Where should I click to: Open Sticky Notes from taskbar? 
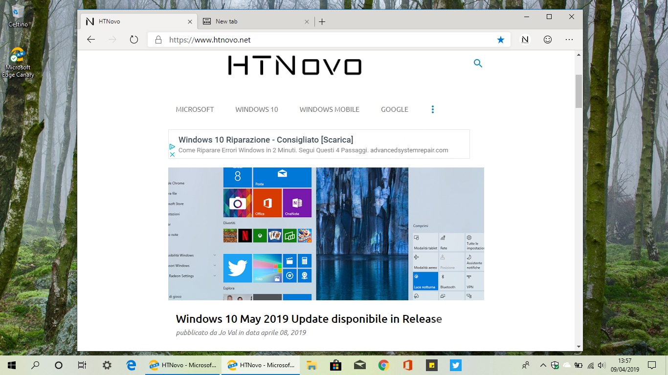point(431,365)
